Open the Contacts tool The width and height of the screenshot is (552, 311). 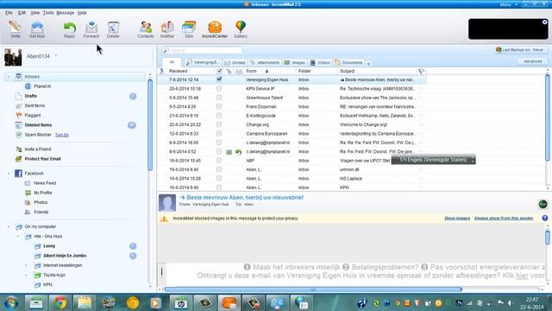tap(146, 29)
